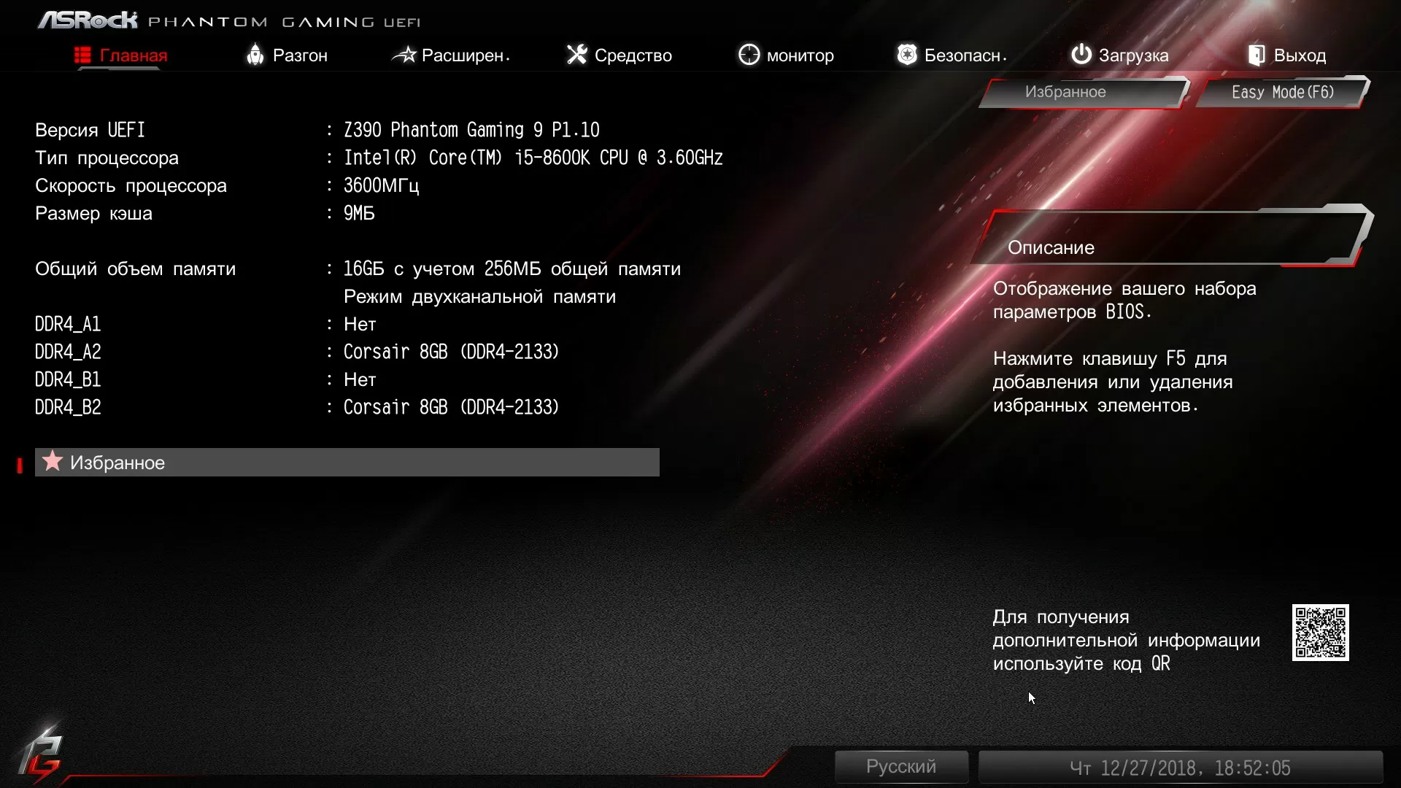Click Corsair 8GB value for DDR4_A2
The width and height of the screenshot is (1401, 788).
click(451, 352)
